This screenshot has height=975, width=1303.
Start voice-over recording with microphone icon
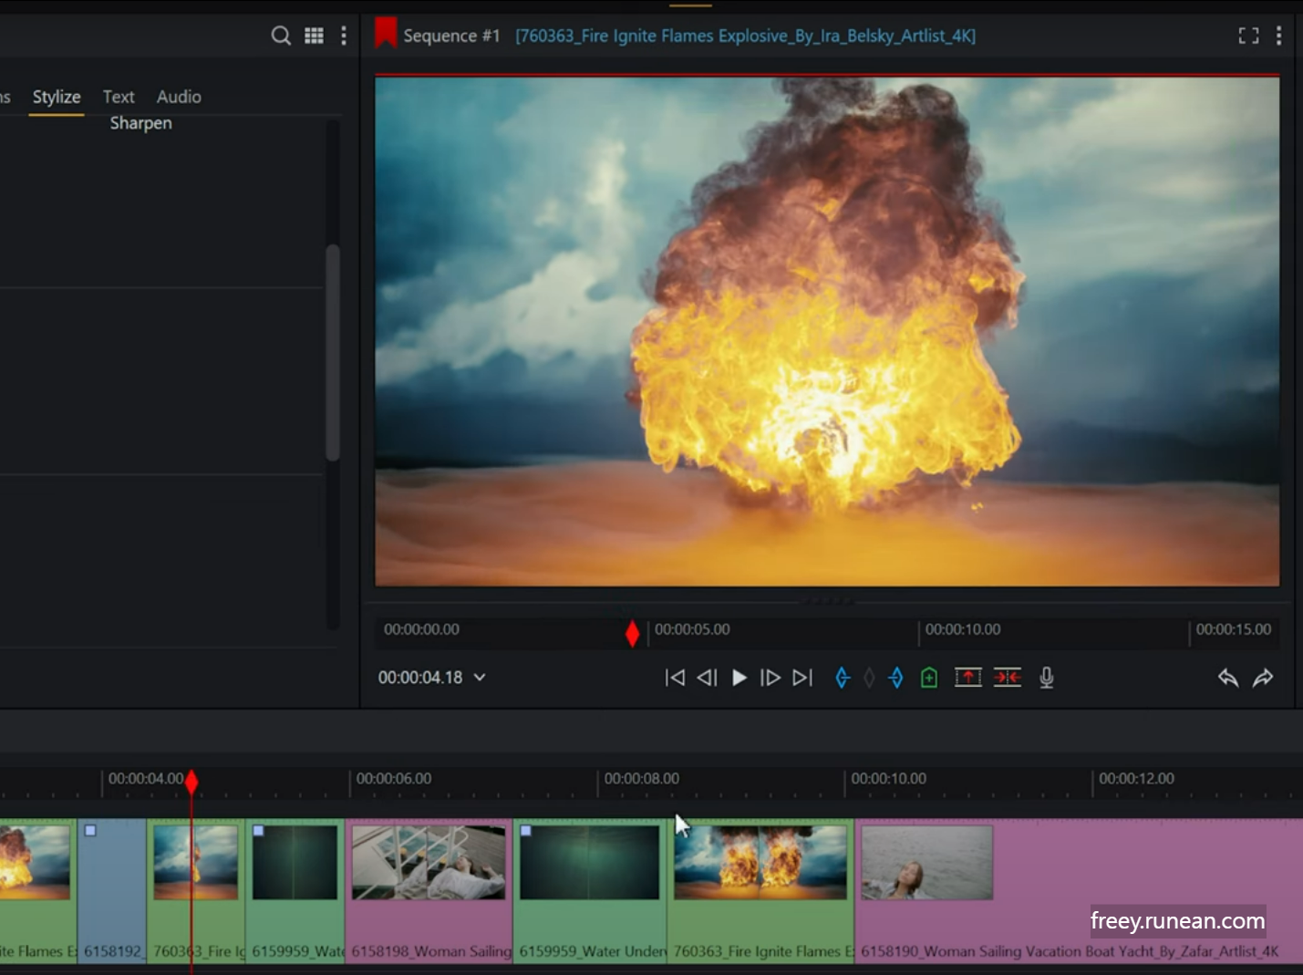1047,678
